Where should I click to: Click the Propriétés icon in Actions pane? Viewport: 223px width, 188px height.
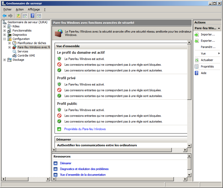[197, 66]
